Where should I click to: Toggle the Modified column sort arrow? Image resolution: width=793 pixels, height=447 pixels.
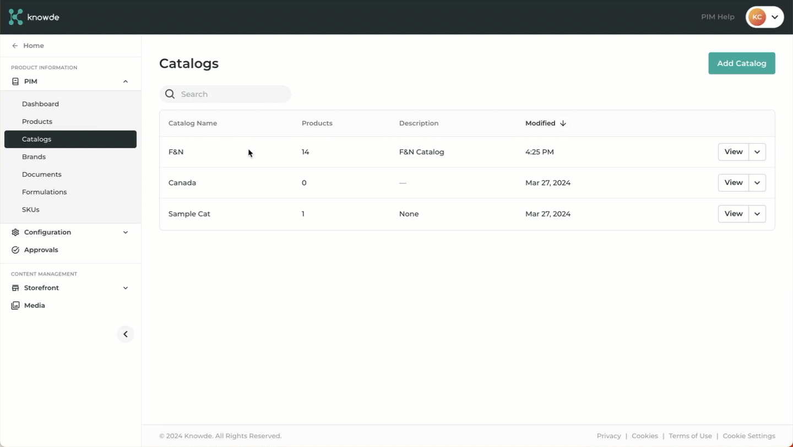[563, 123]
